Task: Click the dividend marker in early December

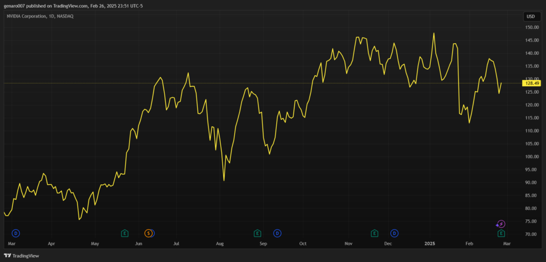Action: point(395,233)
